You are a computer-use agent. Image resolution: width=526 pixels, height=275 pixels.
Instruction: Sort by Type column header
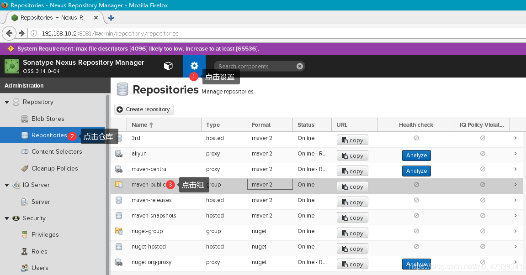tap(224, 125)
